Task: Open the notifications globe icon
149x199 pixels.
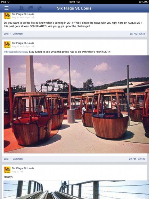Action: click(x=40, y=8)
